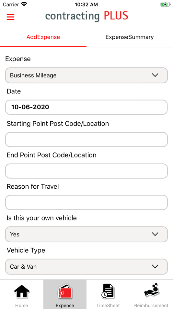Open the Business Mileage expense dropdown
The width and height of the screenshot is (173, 309).
click(86, 75)
